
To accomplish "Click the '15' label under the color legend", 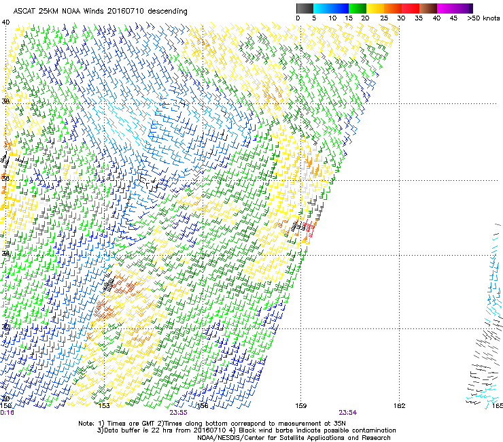I will tap(349, 18).
